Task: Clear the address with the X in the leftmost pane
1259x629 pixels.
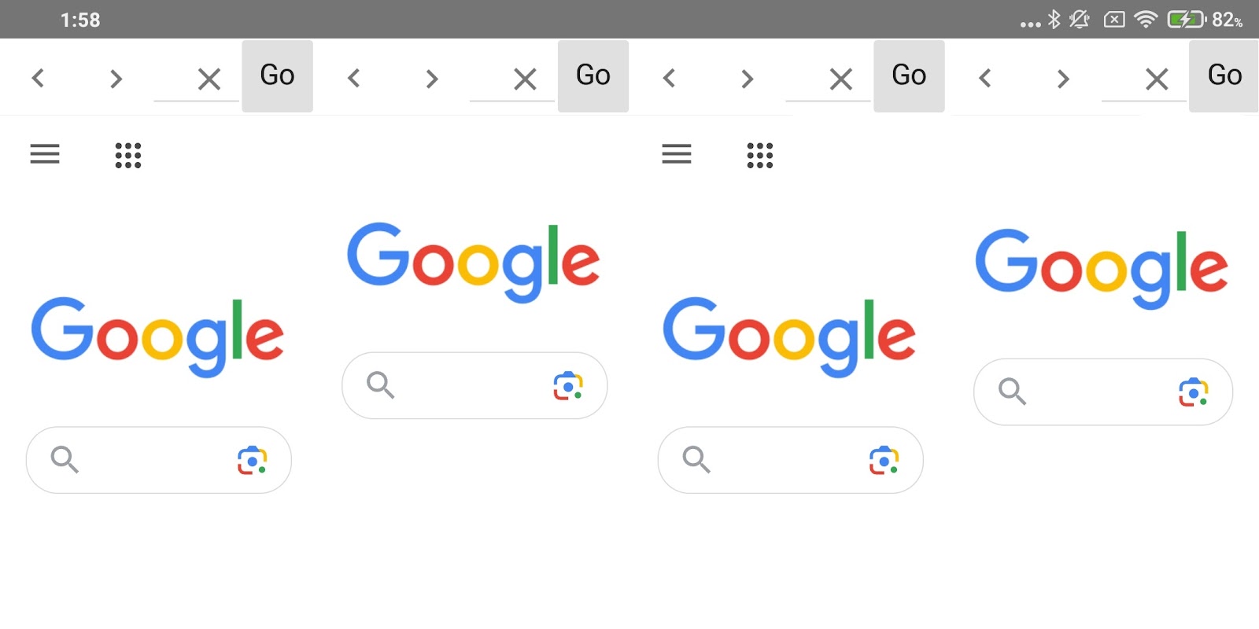Action: click(209, 79)
